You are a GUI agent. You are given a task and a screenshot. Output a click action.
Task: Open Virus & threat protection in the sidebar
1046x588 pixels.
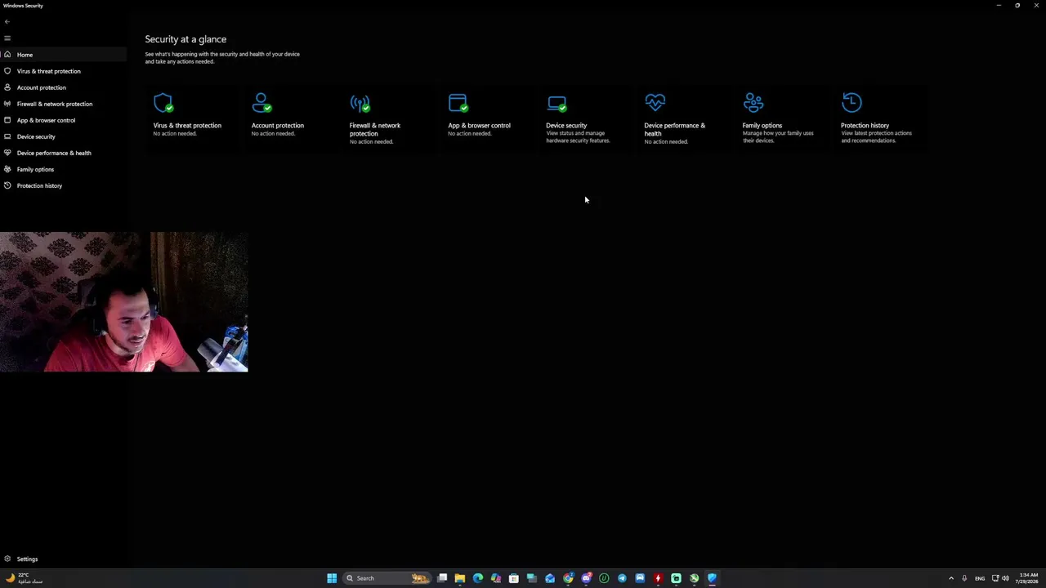[x=63, y=71]
